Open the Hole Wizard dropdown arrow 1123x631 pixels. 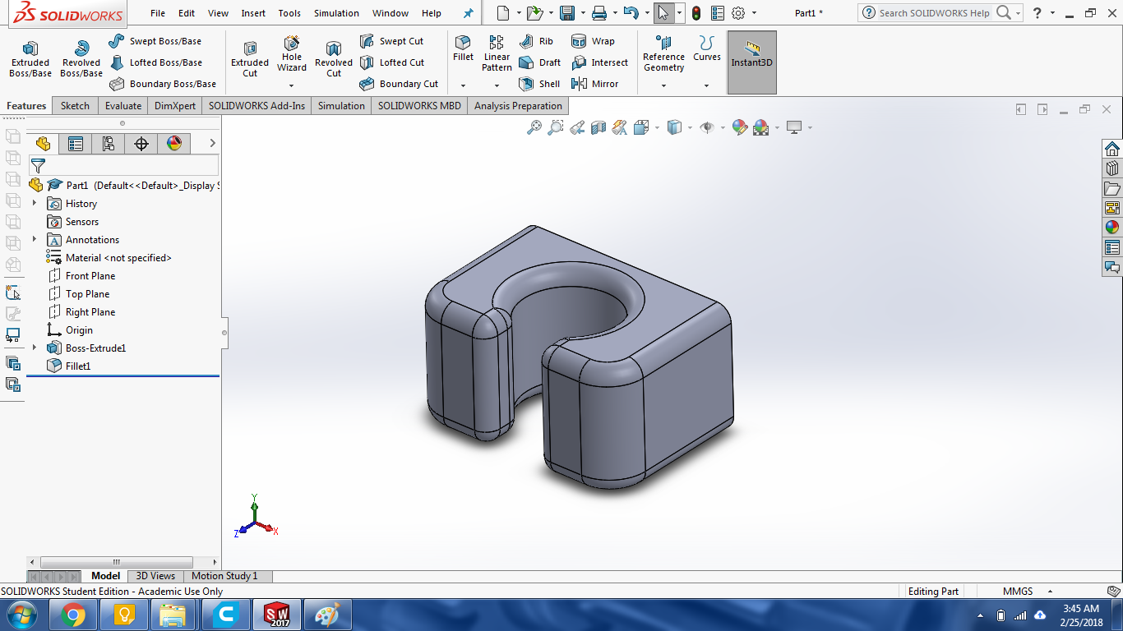pyautogui.click(x=292, y=85)
